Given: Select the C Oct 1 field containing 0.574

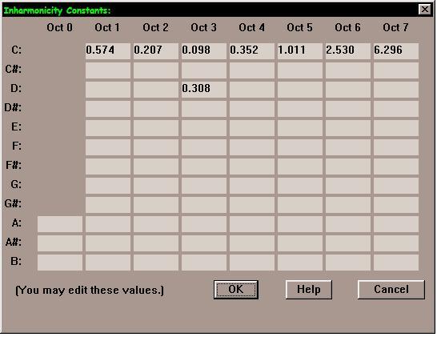Looking at the screenshot, I should (108, 51).
